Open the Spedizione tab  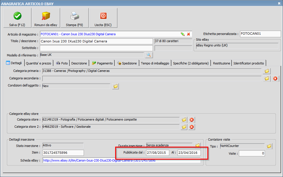tap(127, 63)
